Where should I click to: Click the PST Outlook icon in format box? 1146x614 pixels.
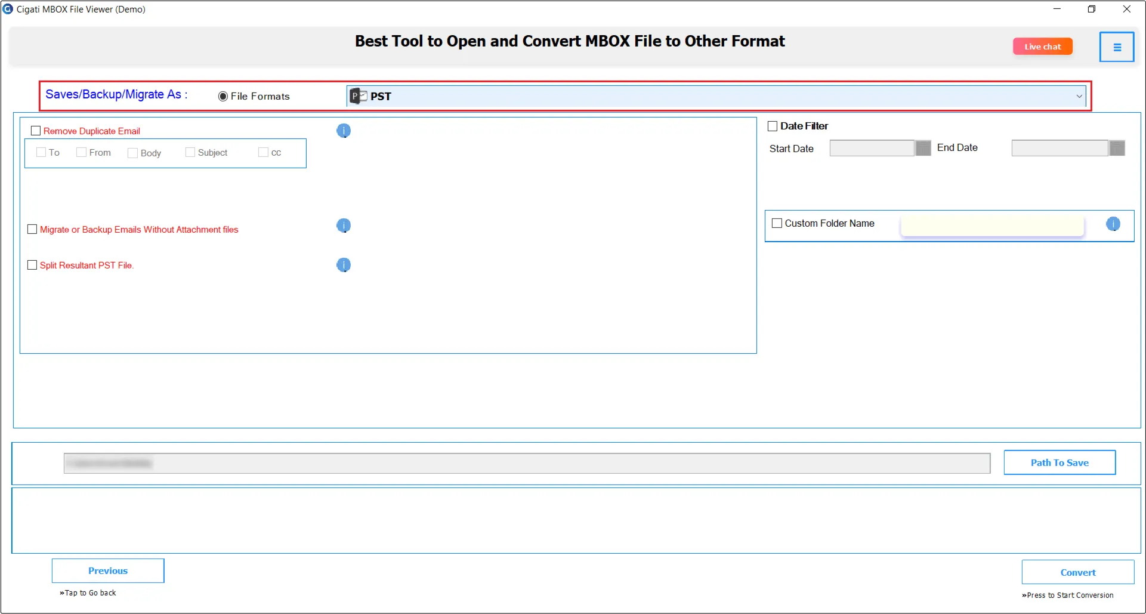point(359,96)
